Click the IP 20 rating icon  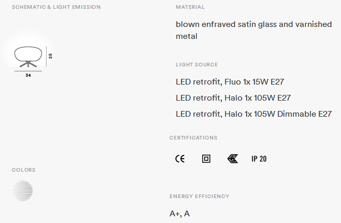pyautogui.click(x=259, y=159)
